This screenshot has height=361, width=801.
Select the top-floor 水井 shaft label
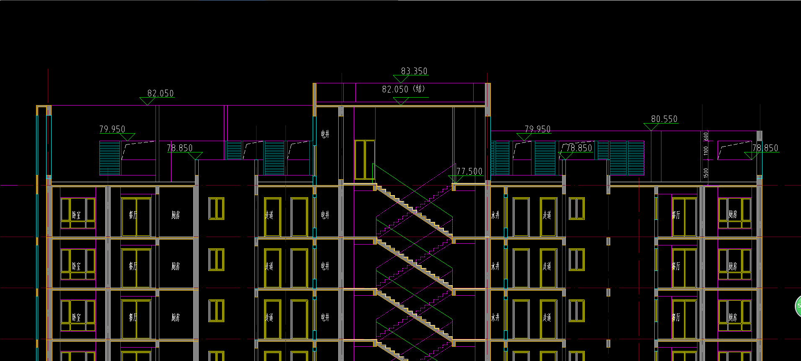click(x=495, y=215)
